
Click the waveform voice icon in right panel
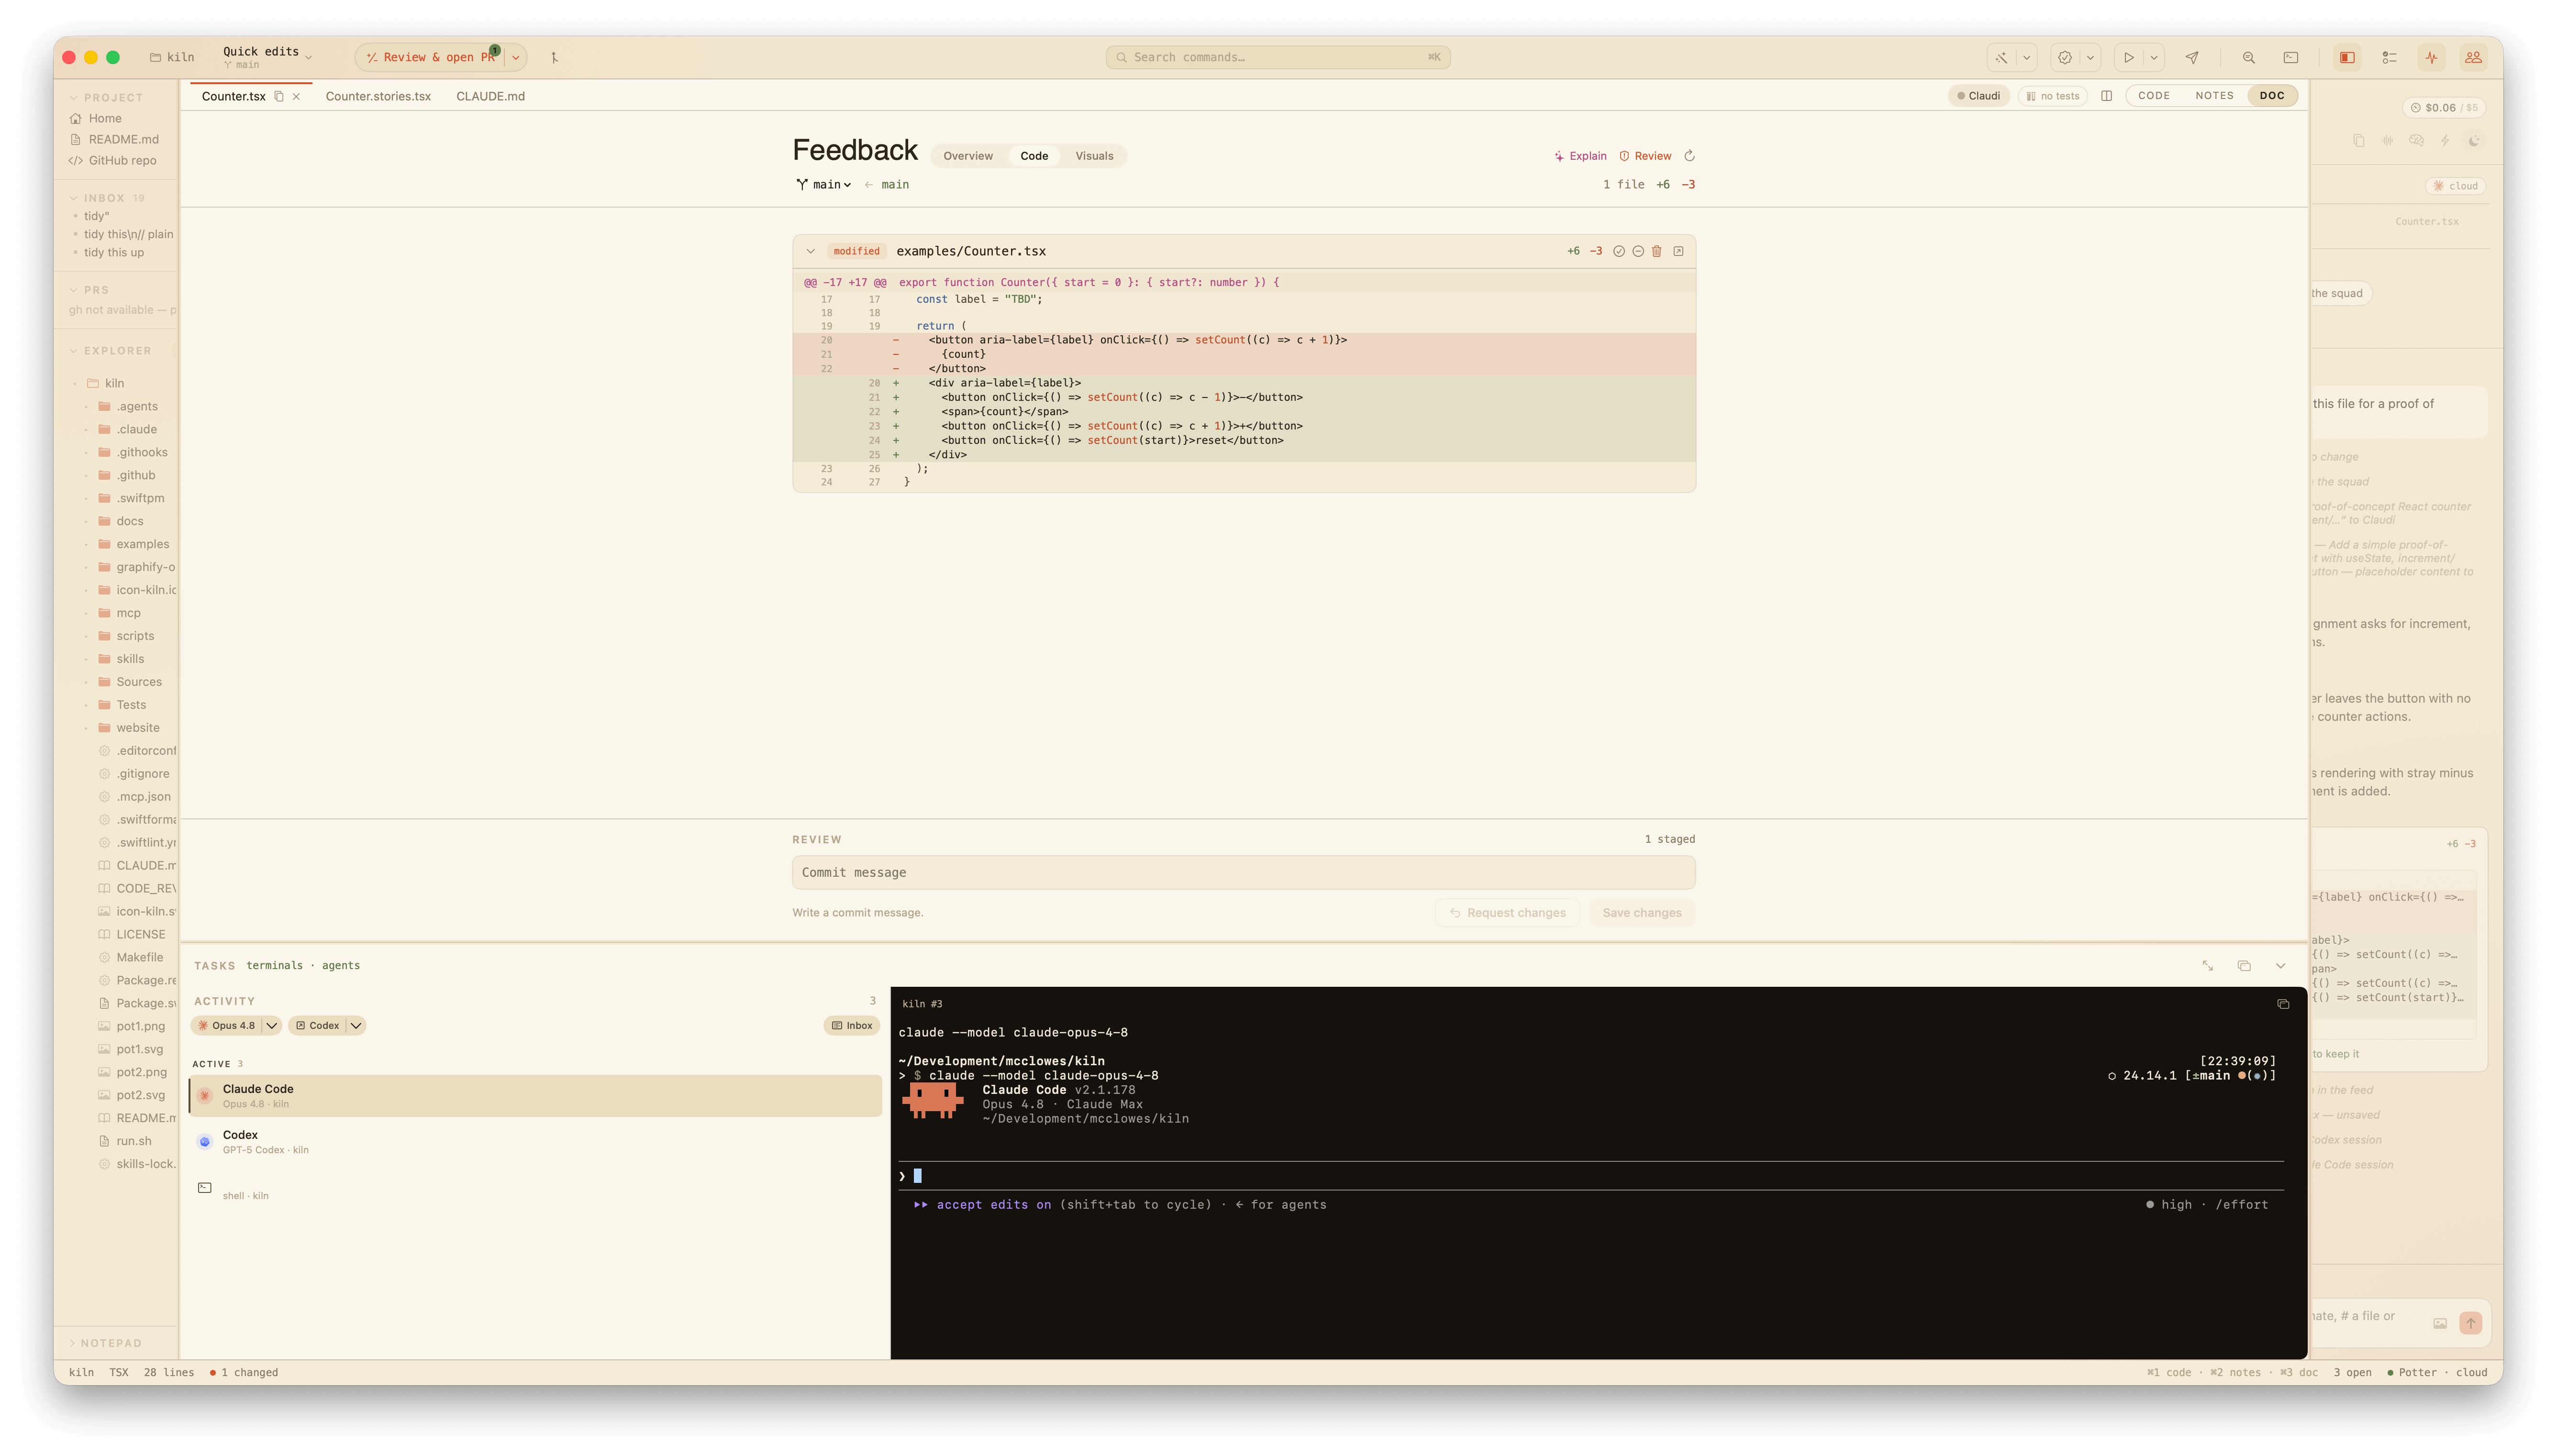(2387, 141)
